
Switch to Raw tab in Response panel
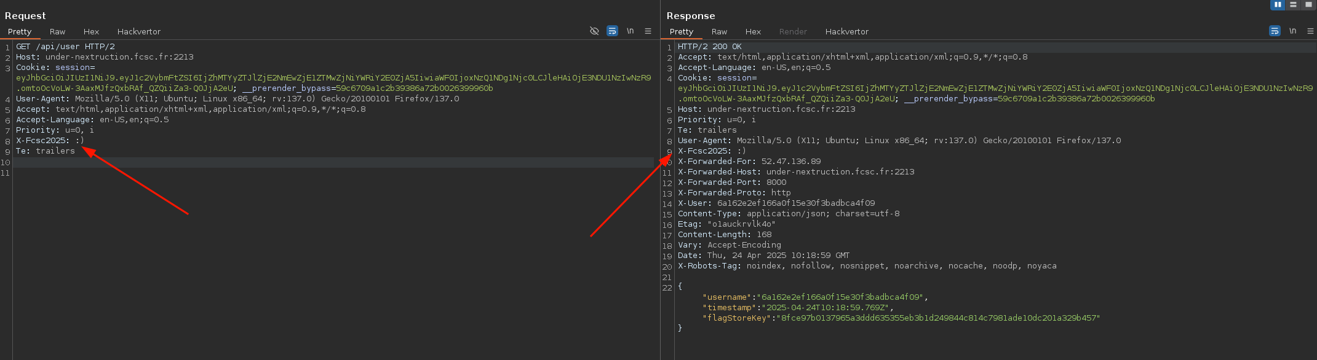(719, 31)
